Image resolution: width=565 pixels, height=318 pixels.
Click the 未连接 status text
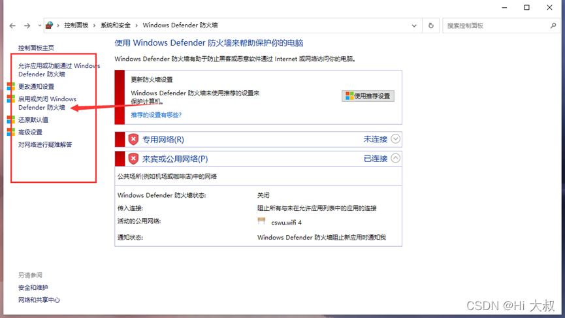coord(375,139)
